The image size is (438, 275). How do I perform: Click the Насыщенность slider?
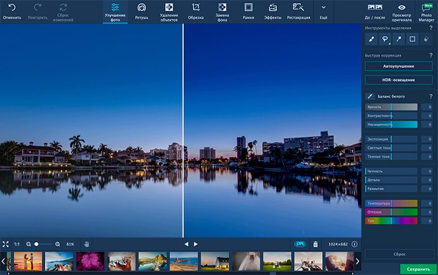pyautogui.click(x=391, y=124)
